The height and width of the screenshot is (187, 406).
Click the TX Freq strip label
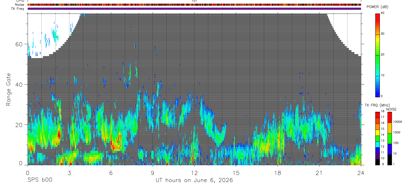[18, 9]
